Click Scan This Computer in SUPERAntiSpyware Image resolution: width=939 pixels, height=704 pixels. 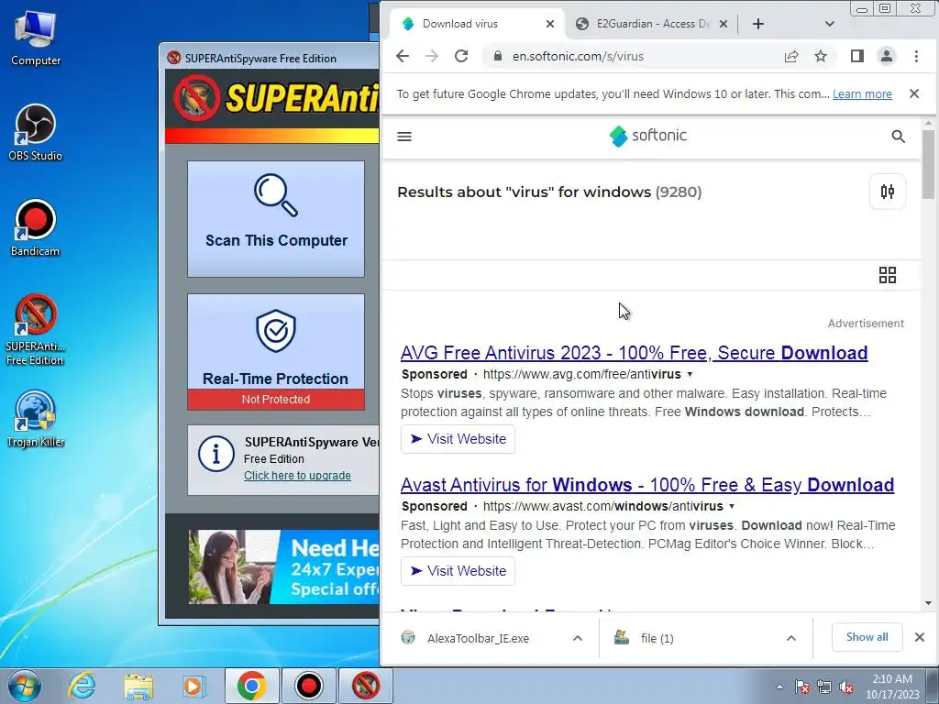coord(275,218)
